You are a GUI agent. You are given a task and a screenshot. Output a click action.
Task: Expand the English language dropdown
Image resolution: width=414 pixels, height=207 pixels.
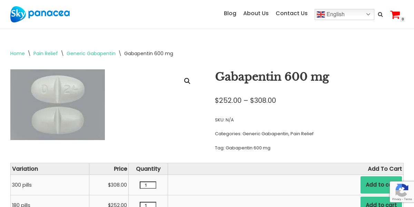[368, 14]
